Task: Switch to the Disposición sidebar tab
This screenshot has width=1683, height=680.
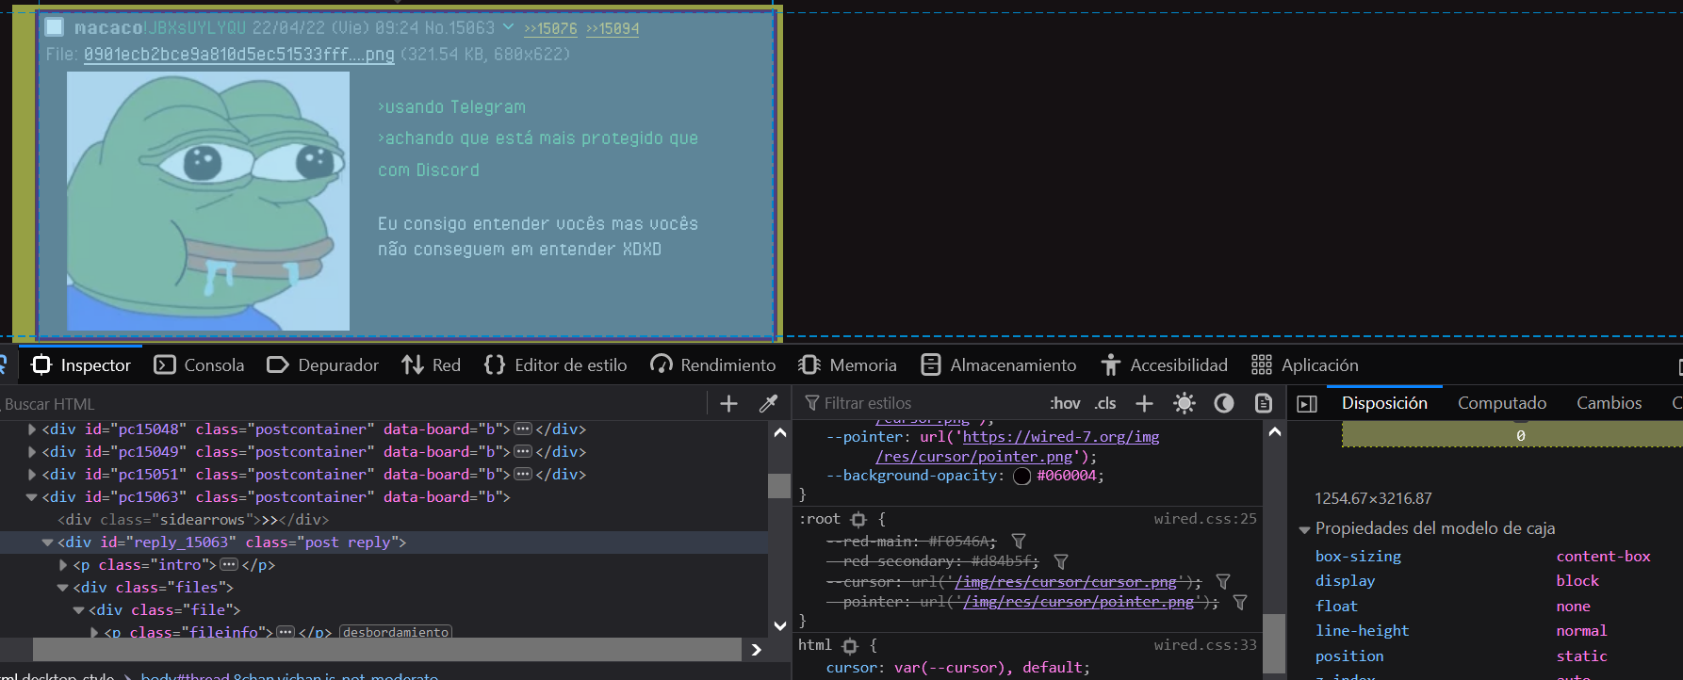Action: point(1384,403)
